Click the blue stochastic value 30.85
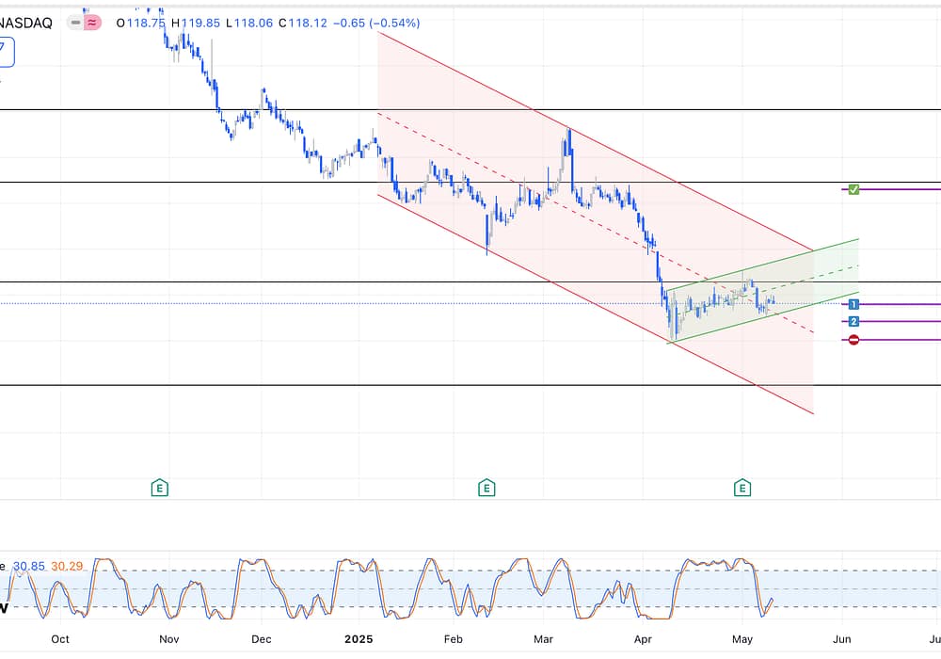Viewport: 941px width, 659px height. click(x=30, y=566)
